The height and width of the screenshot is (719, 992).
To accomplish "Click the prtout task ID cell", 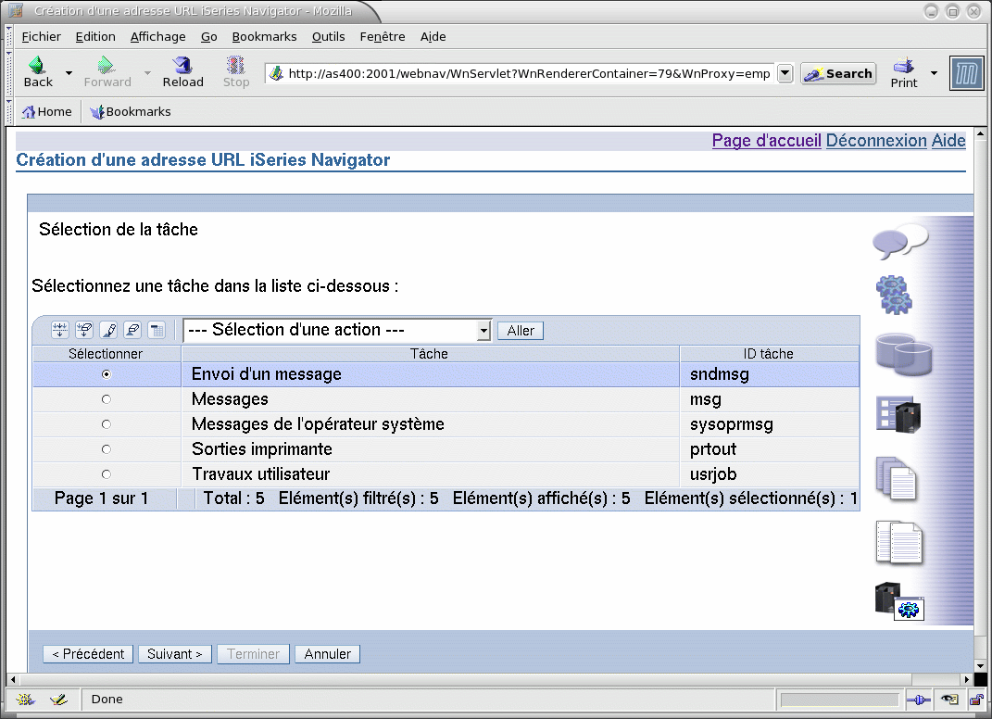I will (x=770, y=449).
